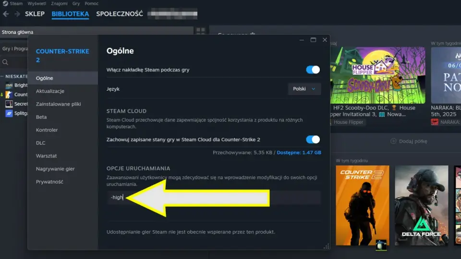The height and width of the screenshot is (259, 461).
Task: Go back with the left arrow
Action: click(x=6, y=14)
